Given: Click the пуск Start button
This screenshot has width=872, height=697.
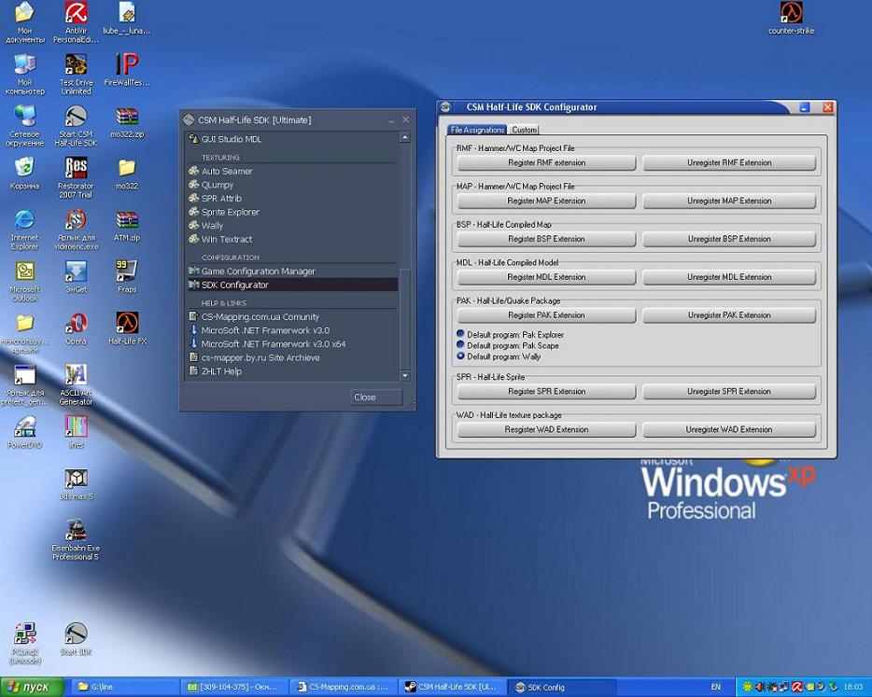Looking at the screenshot, I should 33,687.
